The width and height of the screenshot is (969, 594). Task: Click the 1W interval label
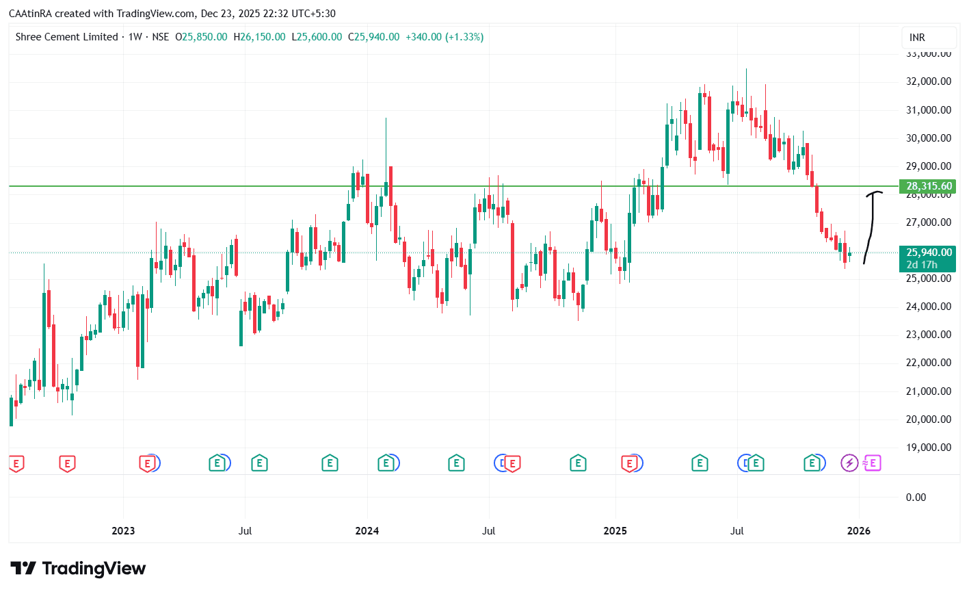click(x=135, y=37)
